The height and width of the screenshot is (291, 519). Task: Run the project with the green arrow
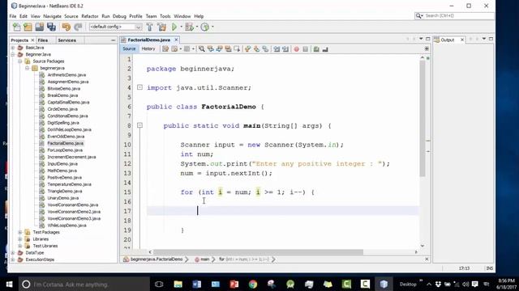click(x=174, y=27)
